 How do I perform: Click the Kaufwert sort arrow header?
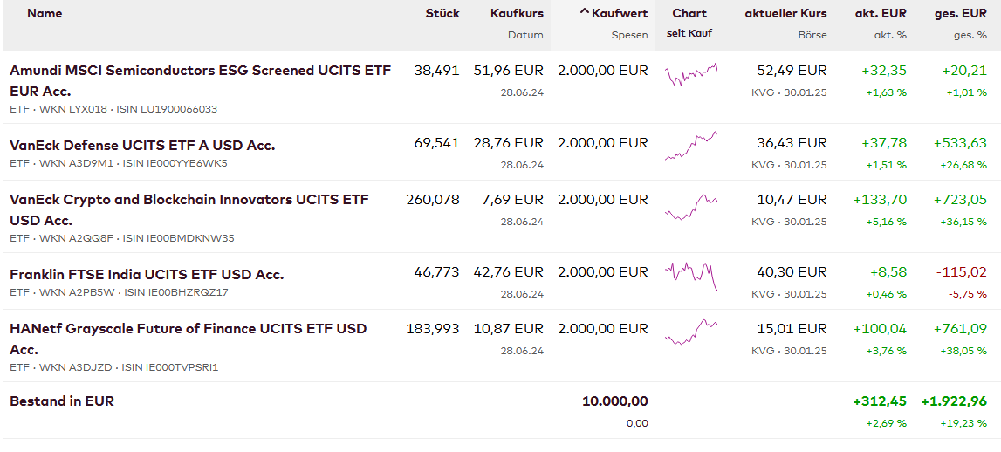(614, 13)
